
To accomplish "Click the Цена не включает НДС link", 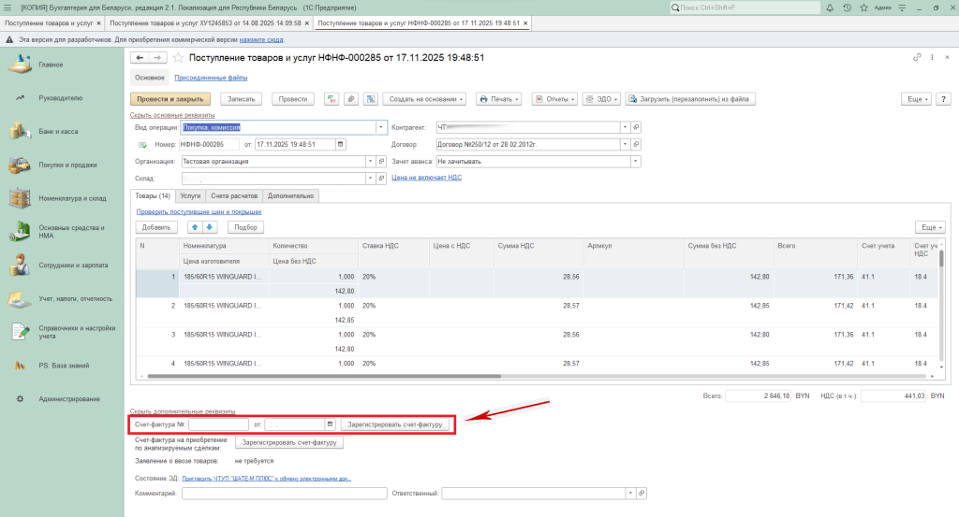I will 426,178.
